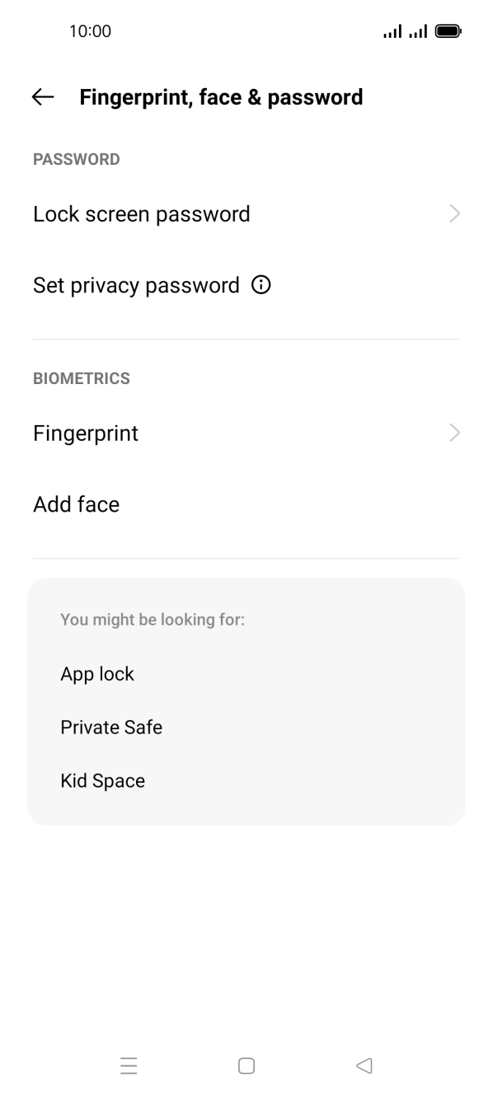Viewport: 493px width, 1096px height.
Task: Open Kid Space from suggestions
Action: pos(102,781)
